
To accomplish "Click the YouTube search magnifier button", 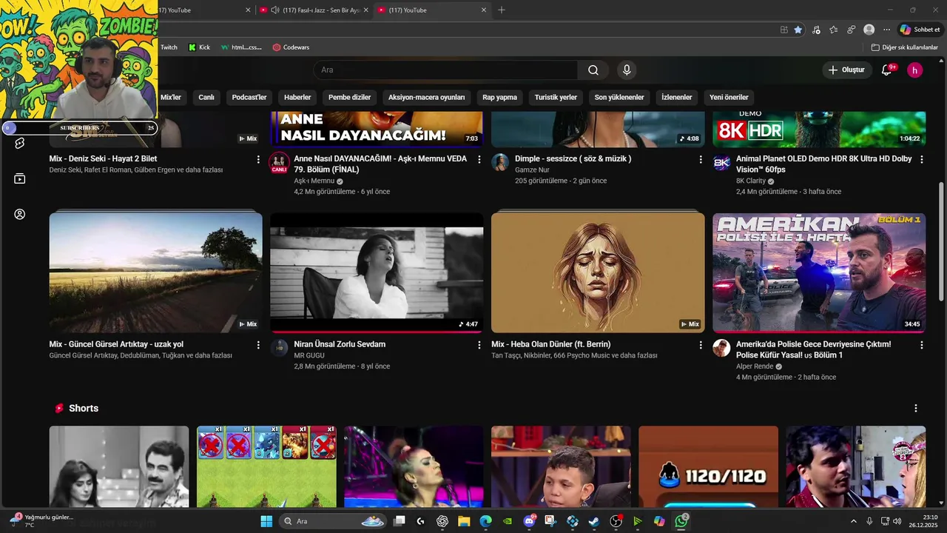I will (x=593, y=70).
